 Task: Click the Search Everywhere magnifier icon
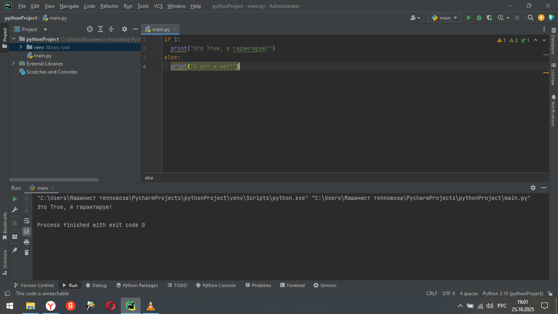(x=531, y=18)
